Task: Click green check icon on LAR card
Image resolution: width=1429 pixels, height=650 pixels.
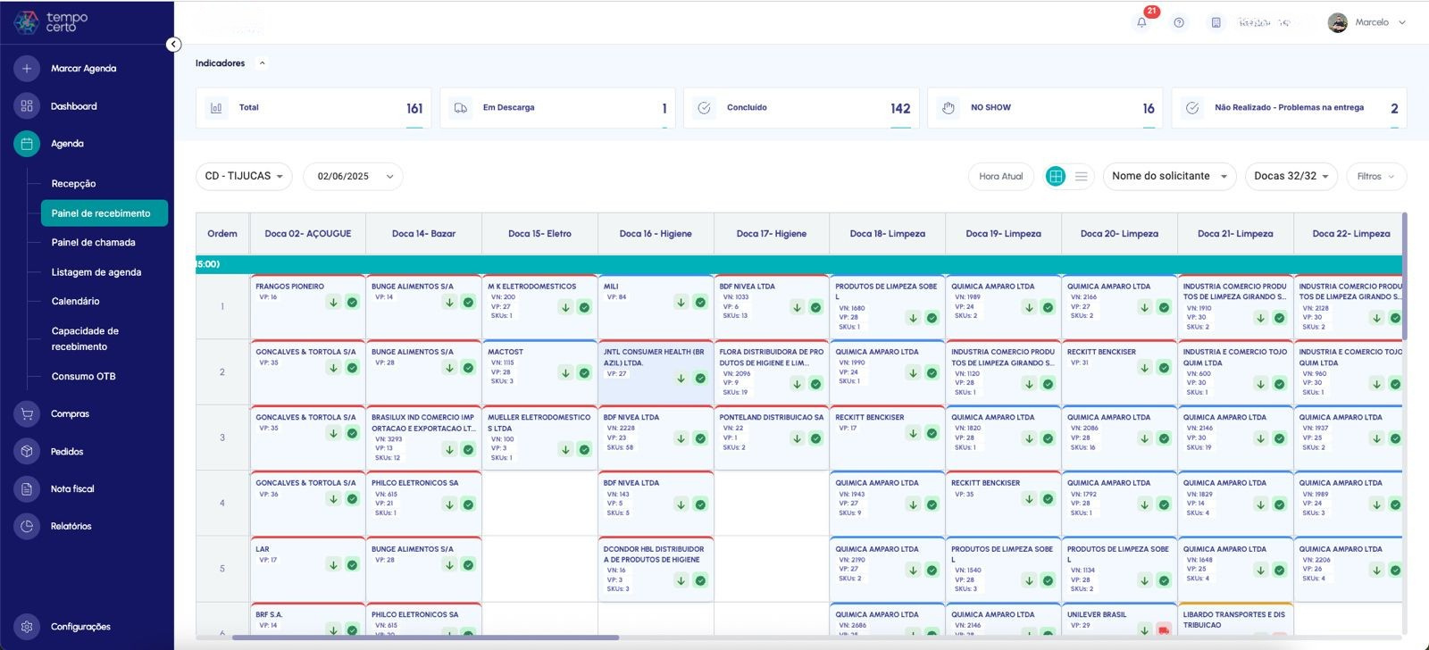Action: tap(352, 564)
